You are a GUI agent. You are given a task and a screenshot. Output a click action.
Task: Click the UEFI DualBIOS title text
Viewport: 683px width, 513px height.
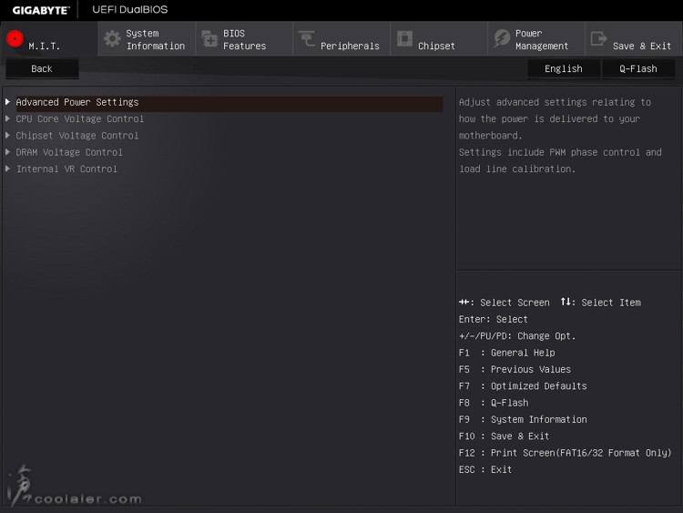[x=130, y=10]
